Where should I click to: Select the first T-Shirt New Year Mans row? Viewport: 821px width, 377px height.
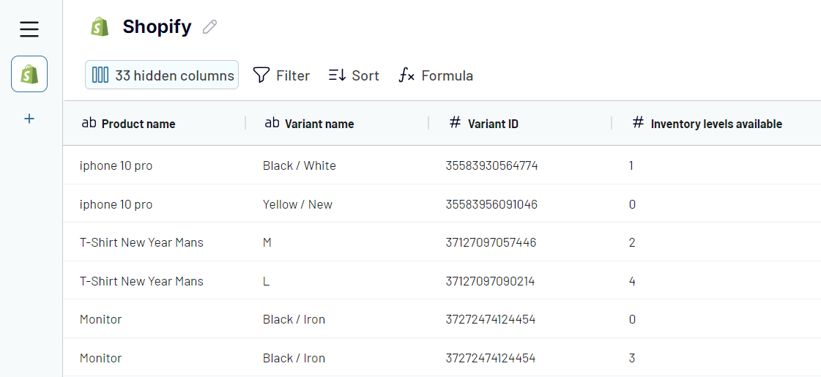coord(141,242)
